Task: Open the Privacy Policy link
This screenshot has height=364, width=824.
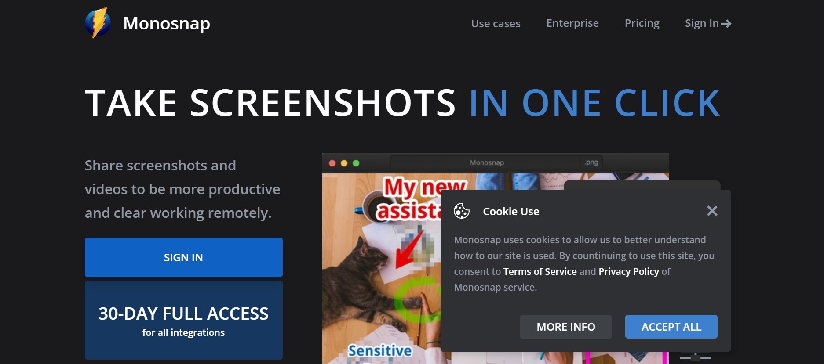Action: (629, 271)
